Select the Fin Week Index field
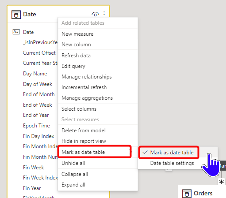This screenshot has width=226, height=198. [x=40, y=178]
